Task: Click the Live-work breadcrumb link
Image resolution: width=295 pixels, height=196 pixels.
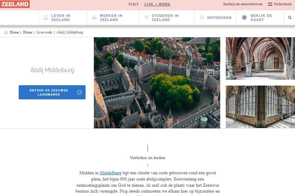Action: (x=44, y=32)
